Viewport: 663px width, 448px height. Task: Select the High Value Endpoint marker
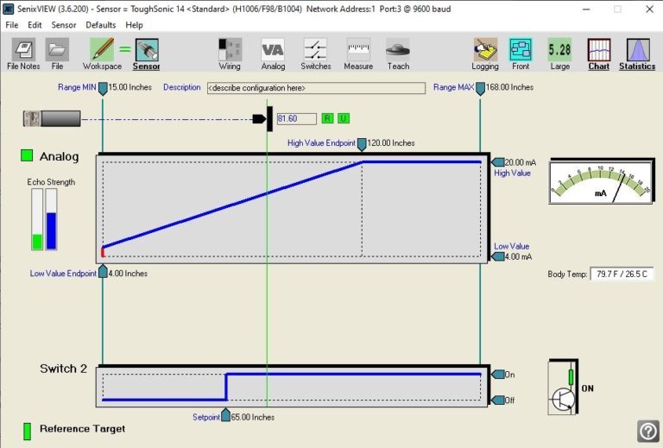362,144
